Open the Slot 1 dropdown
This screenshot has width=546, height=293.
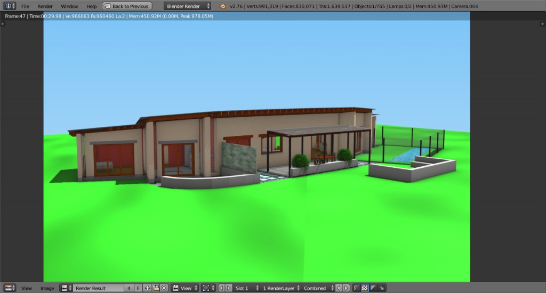click(246, 288)
